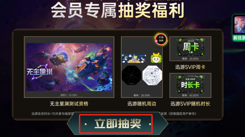Click the 无主星渊测试资格 label
The width and height of the screenshot is (245, 137).
click(69, 104)
